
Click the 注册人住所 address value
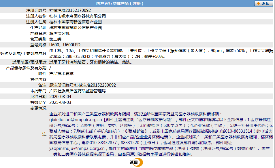click(x=76, y=22)
